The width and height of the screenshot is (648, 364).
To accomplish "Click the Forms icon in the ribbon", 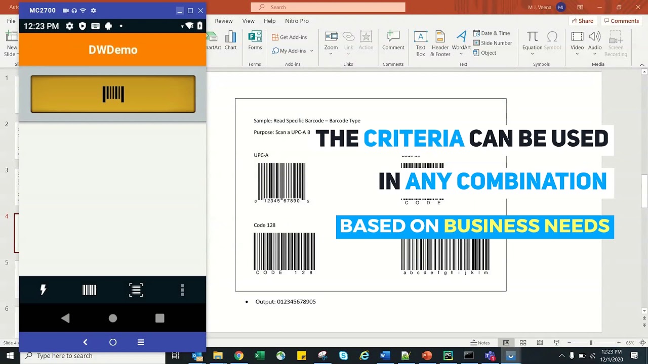I will point(255,40).
